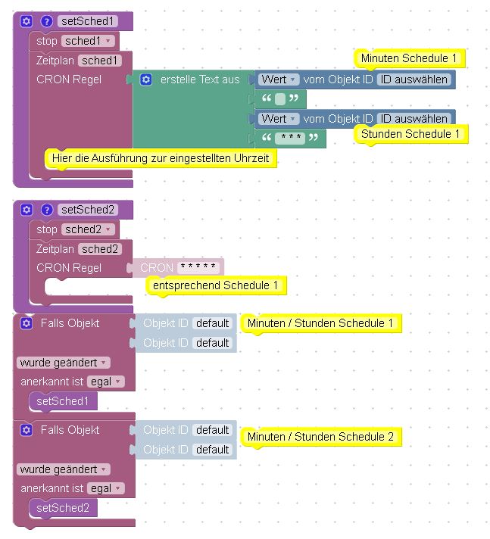Click the 'Stunden Schedule 1' comment bubble

[410, 134]
